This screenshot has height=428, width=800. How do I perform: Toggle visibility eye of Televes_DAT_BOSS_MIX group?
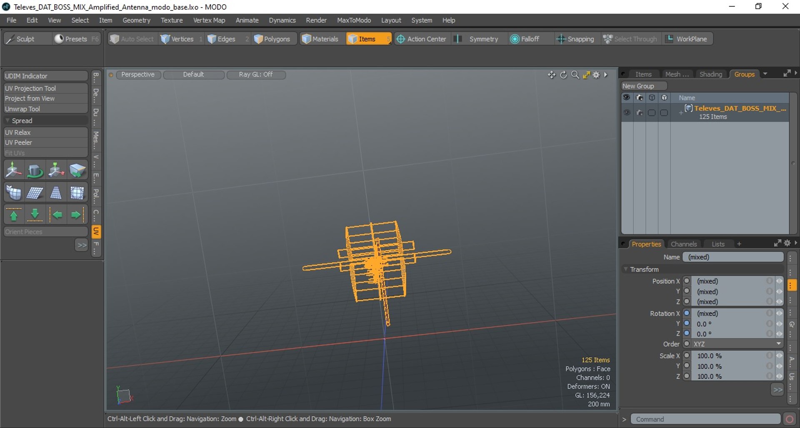627,112
